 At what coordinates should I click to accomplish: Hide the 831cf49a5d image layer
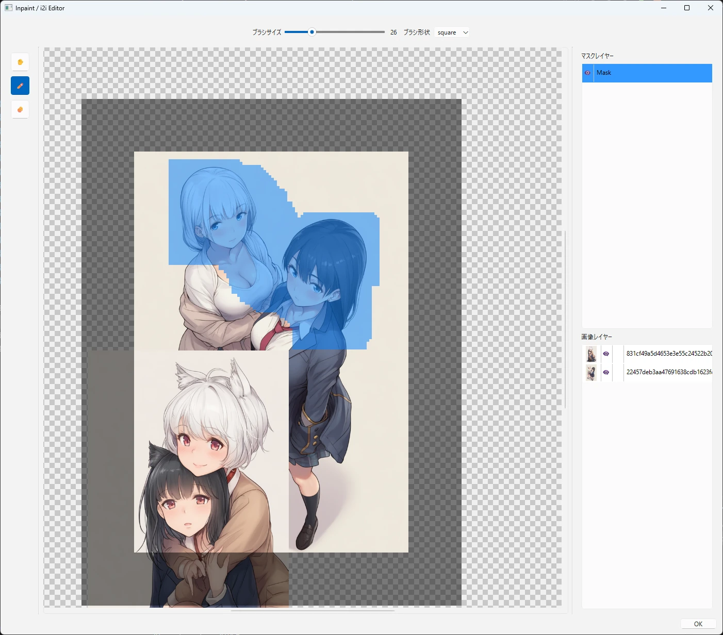(606, 354)
